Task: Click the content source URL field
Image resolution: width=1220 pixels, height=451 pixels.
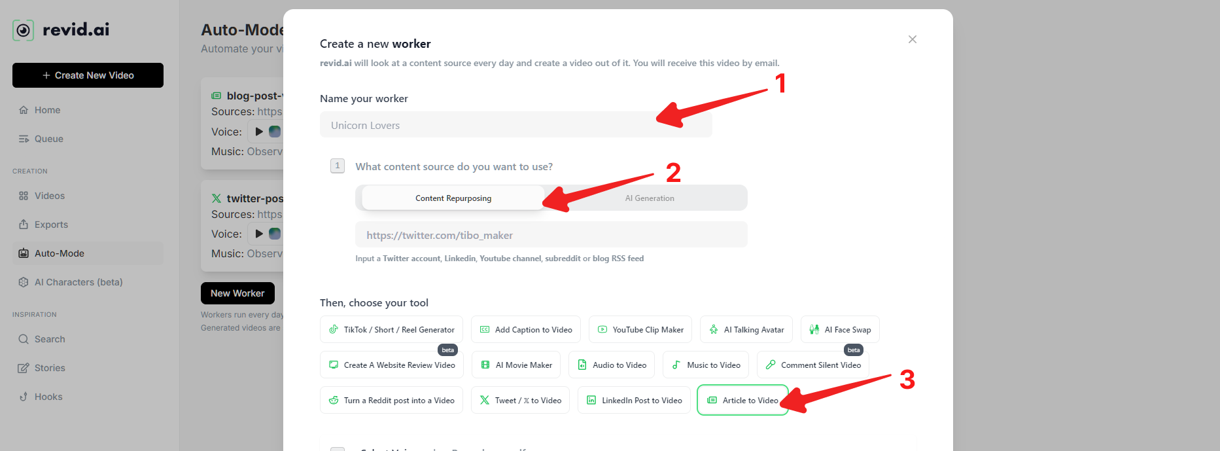Action: point(551,235)
